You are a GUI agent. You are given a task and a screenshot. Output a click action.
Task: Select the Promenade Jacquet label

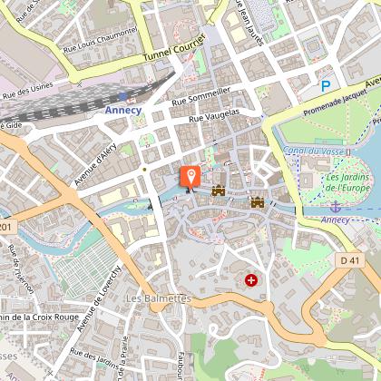[x=336, y=103]
